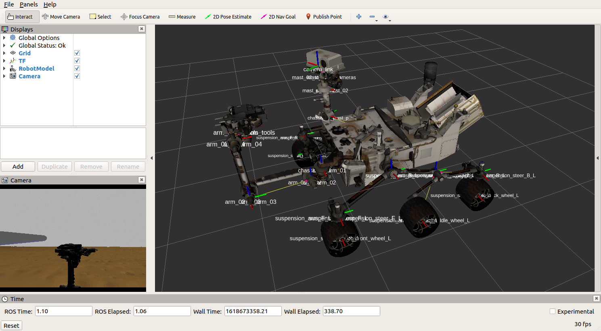Choose the Select tool

click(x=101, y=17)
